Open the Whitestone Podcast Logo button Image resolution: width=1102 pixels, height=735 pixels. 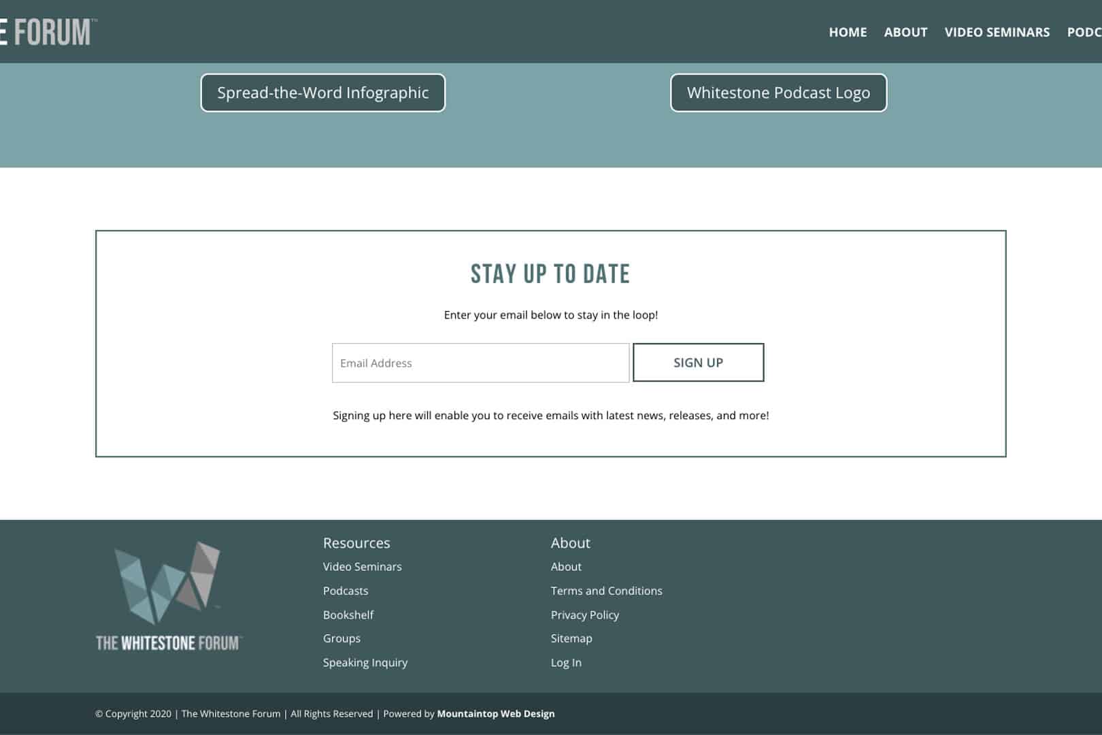778,93
